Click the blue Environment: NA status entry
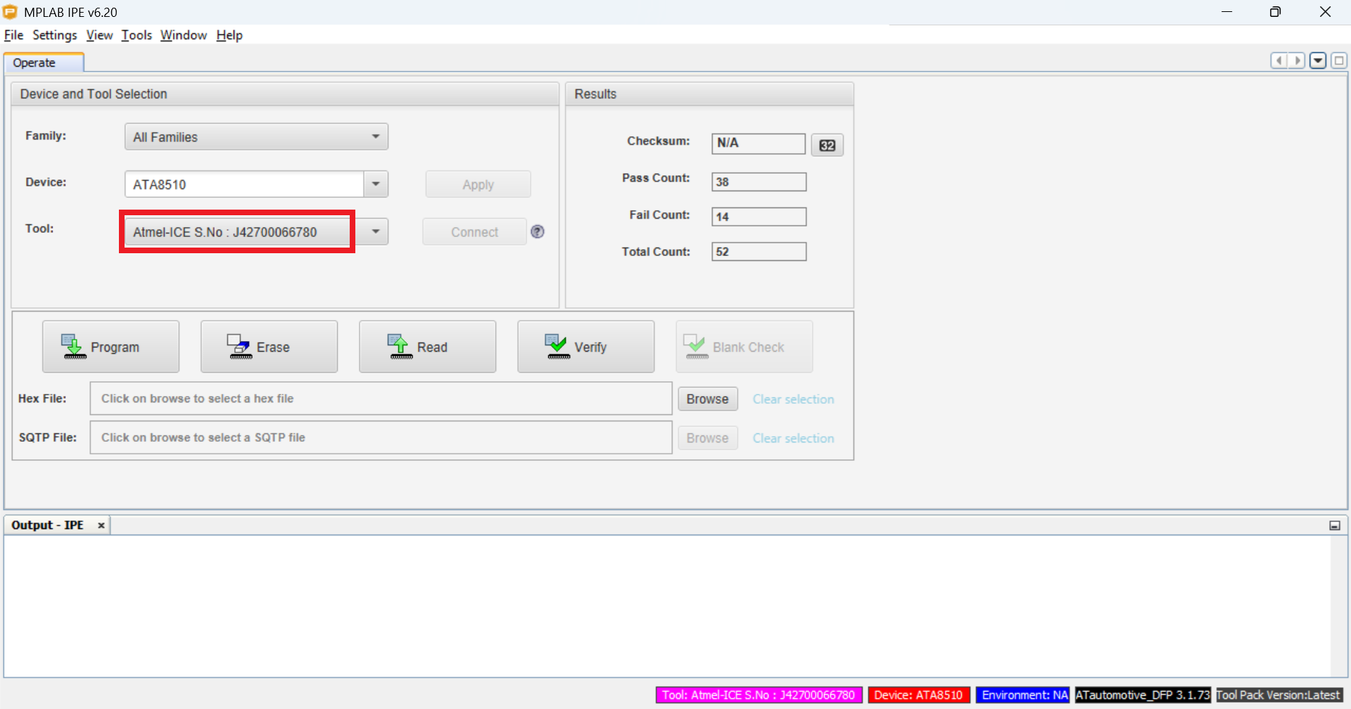The height and width of the screenshot is (709, 1351). click(x=1022, y=695)
